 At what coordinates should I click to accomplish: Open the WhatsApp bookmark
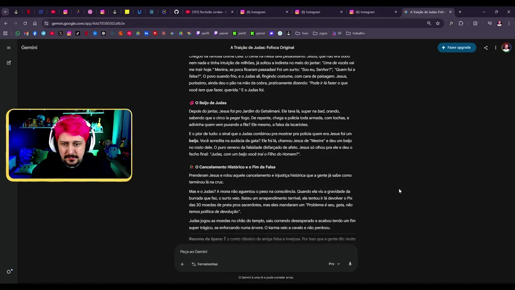tap(17, 33)
